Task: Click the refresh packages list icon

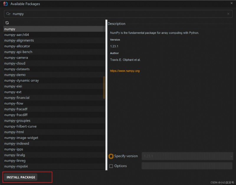Action: [7, 23]
